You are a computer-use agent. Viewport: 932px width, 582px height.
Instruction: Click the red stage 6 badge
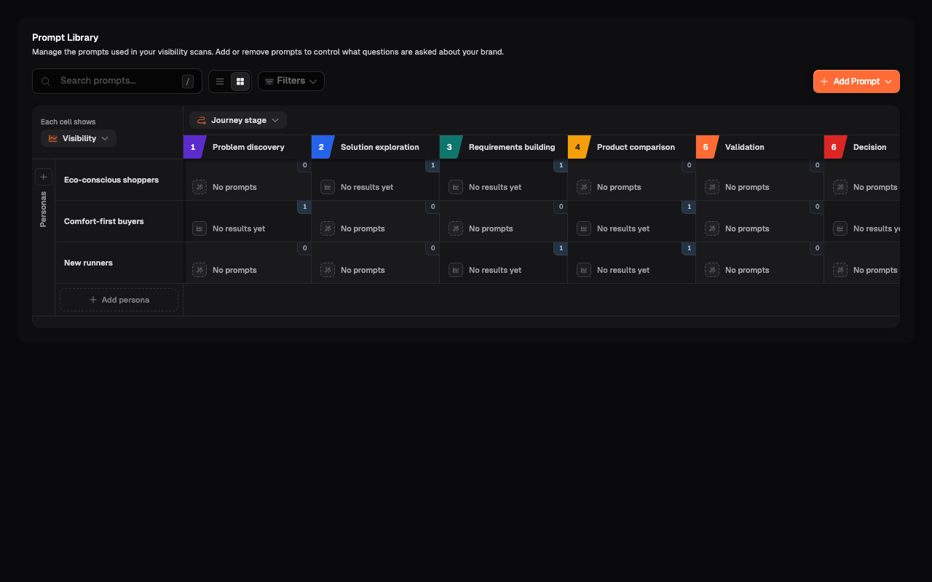point(834,147)
